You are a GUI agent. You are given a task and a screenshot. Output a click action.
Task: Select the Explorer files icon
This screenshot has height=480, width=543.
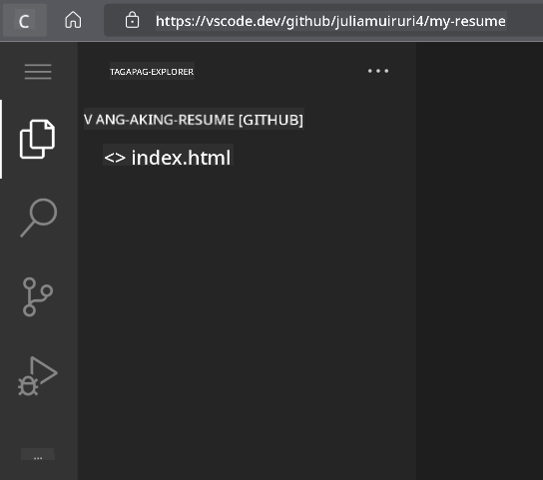[x=37, y=140]
